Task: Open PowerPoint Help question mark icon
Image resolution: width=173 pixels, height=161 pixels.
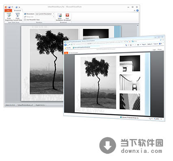Action: (137, 11)
